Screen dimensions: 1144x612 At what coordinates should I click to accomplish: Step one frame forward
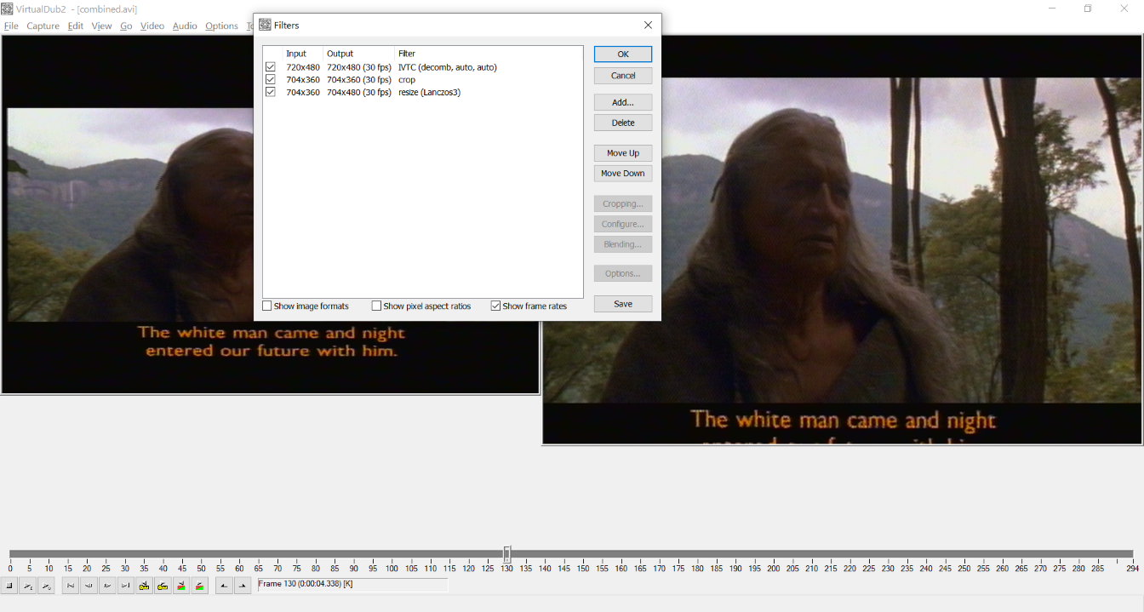click(x=107, y=586)
